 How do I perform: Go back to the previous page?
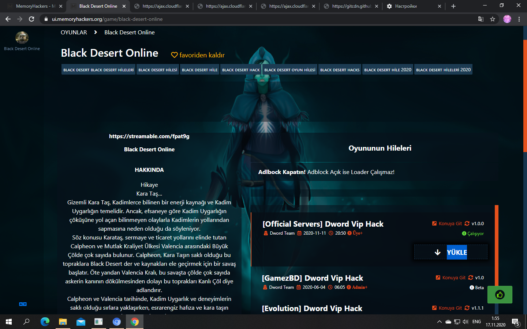click(8, 19)
